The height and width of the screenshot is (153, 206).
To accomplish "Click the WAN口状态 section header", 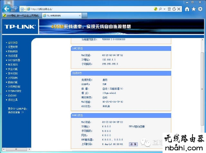I will 121,115.
